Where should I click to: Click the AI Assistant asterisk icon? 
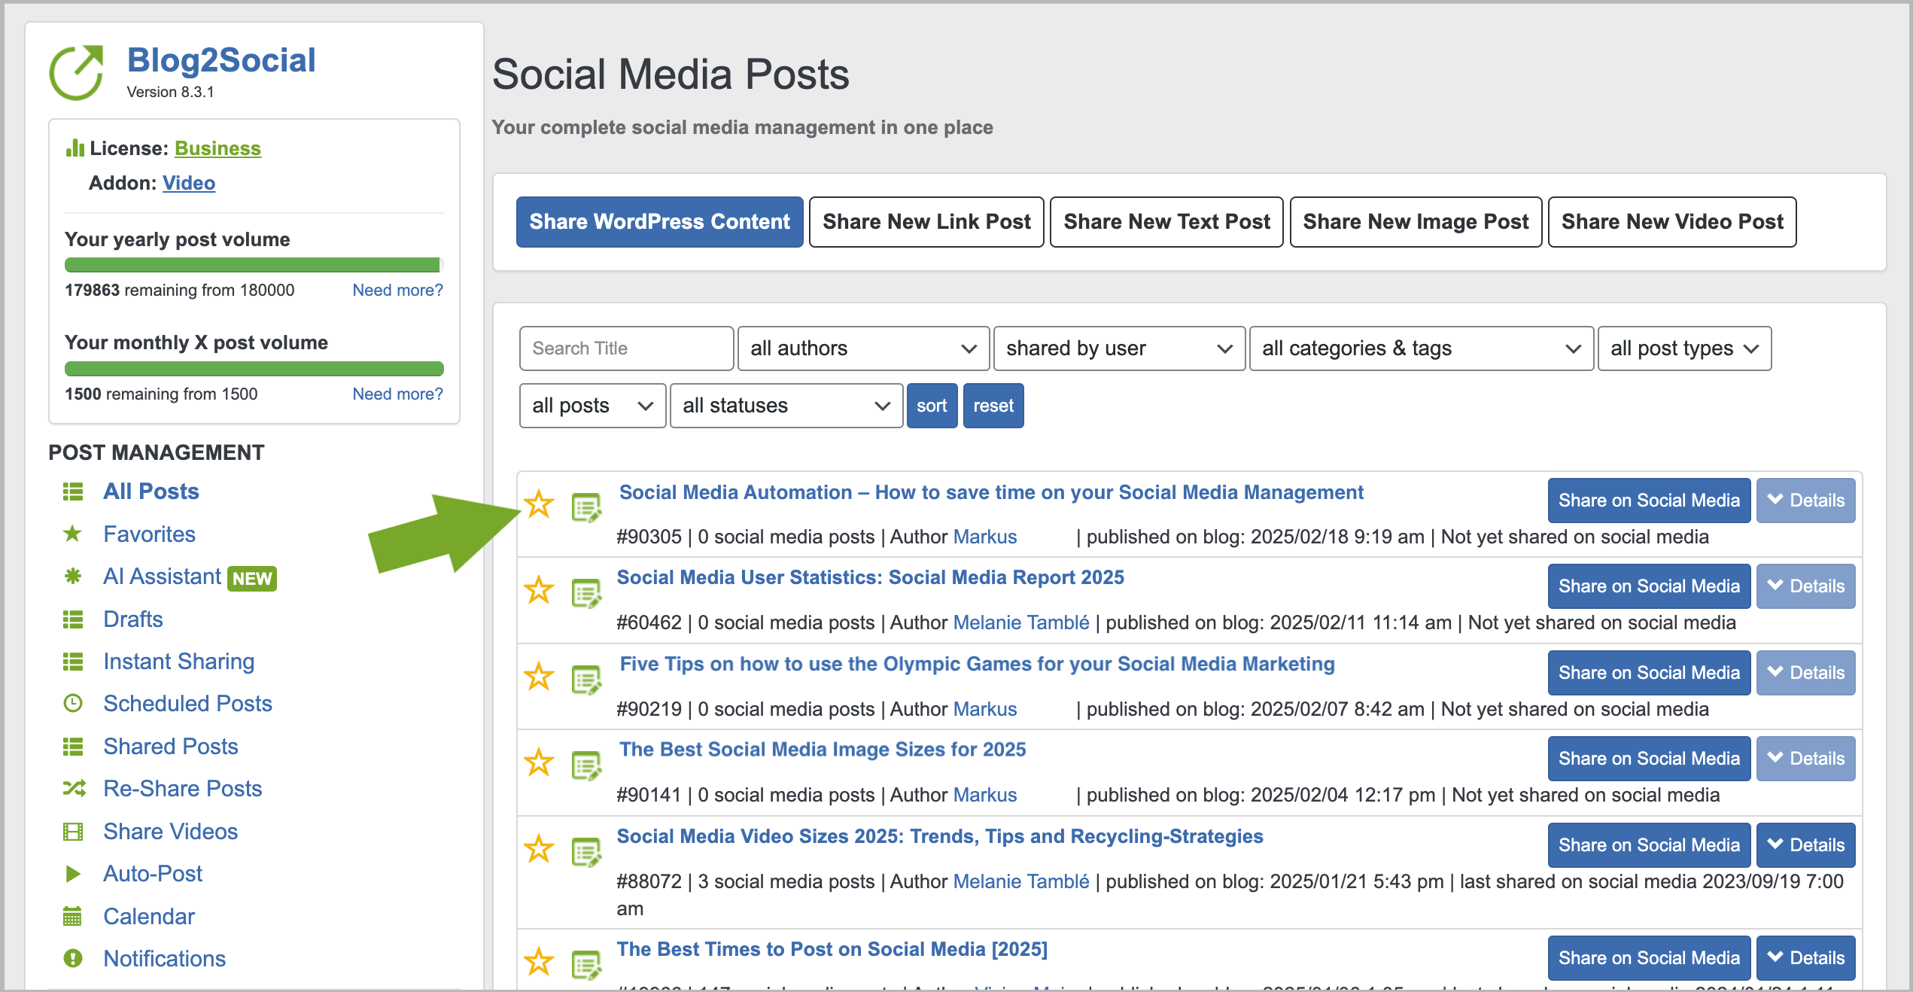73,577
